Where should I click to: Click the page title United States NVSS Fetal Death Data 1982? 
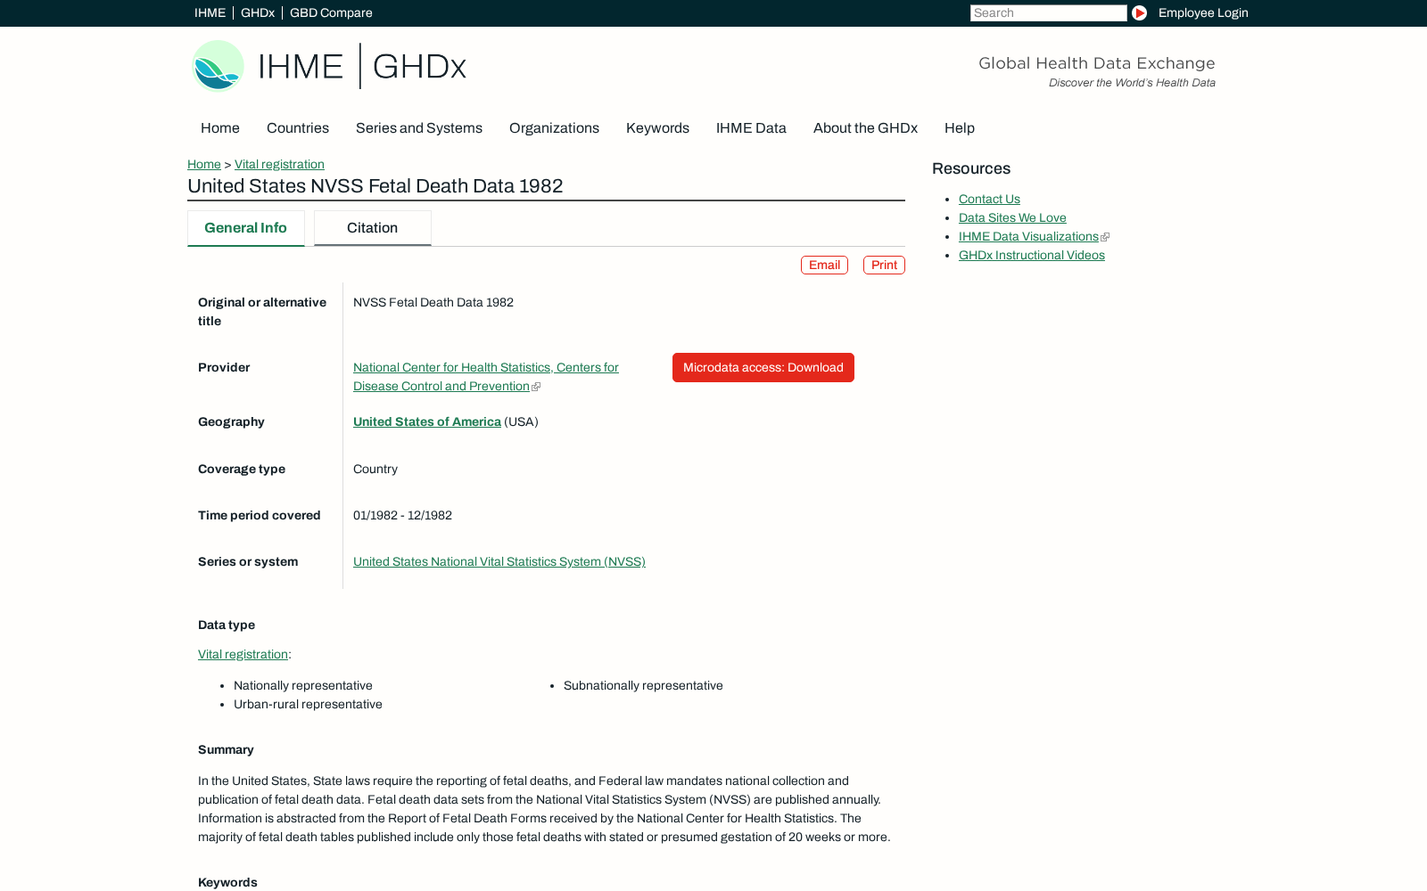375,186
